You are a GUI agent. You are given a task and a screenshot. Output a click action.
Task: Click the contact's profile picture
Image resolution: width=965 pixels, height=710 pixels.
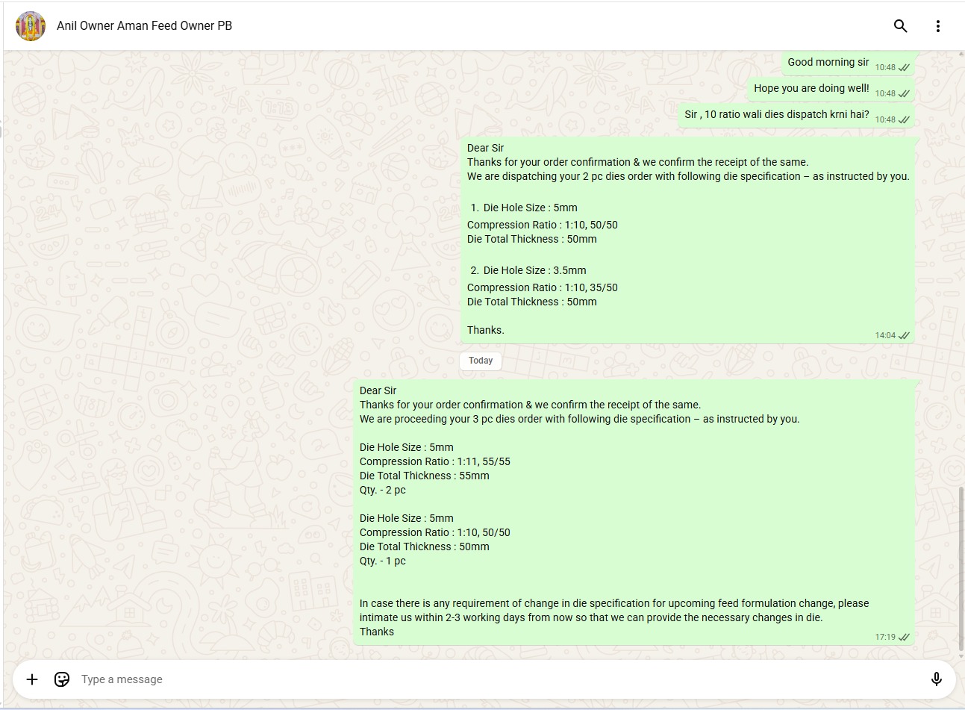[31, 26]
